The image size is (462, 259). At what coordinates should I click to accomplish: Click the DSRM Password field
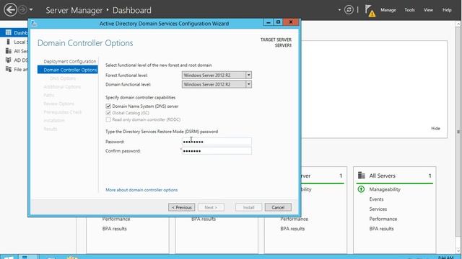click(x=217, y=142)
